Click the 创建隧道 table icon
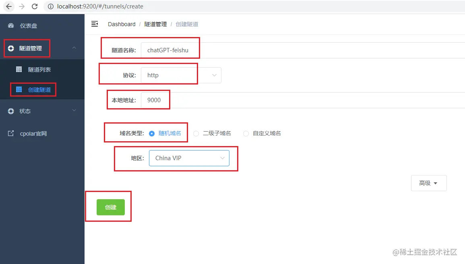The height and width of the screenshot is (264, 465). click(19, 89)
